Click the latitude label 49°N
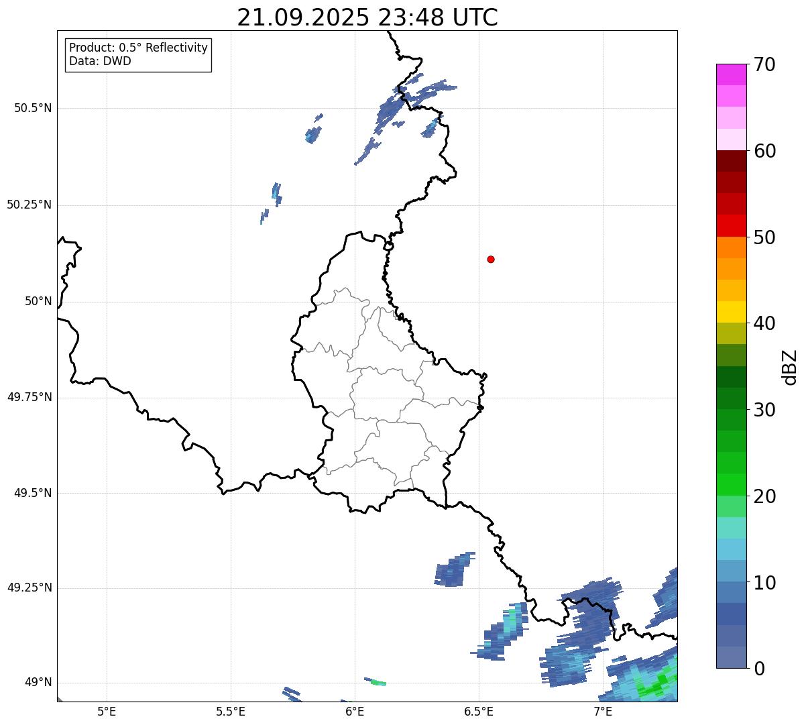The height and width of the screenshot is (725, 806). point(38,683)
